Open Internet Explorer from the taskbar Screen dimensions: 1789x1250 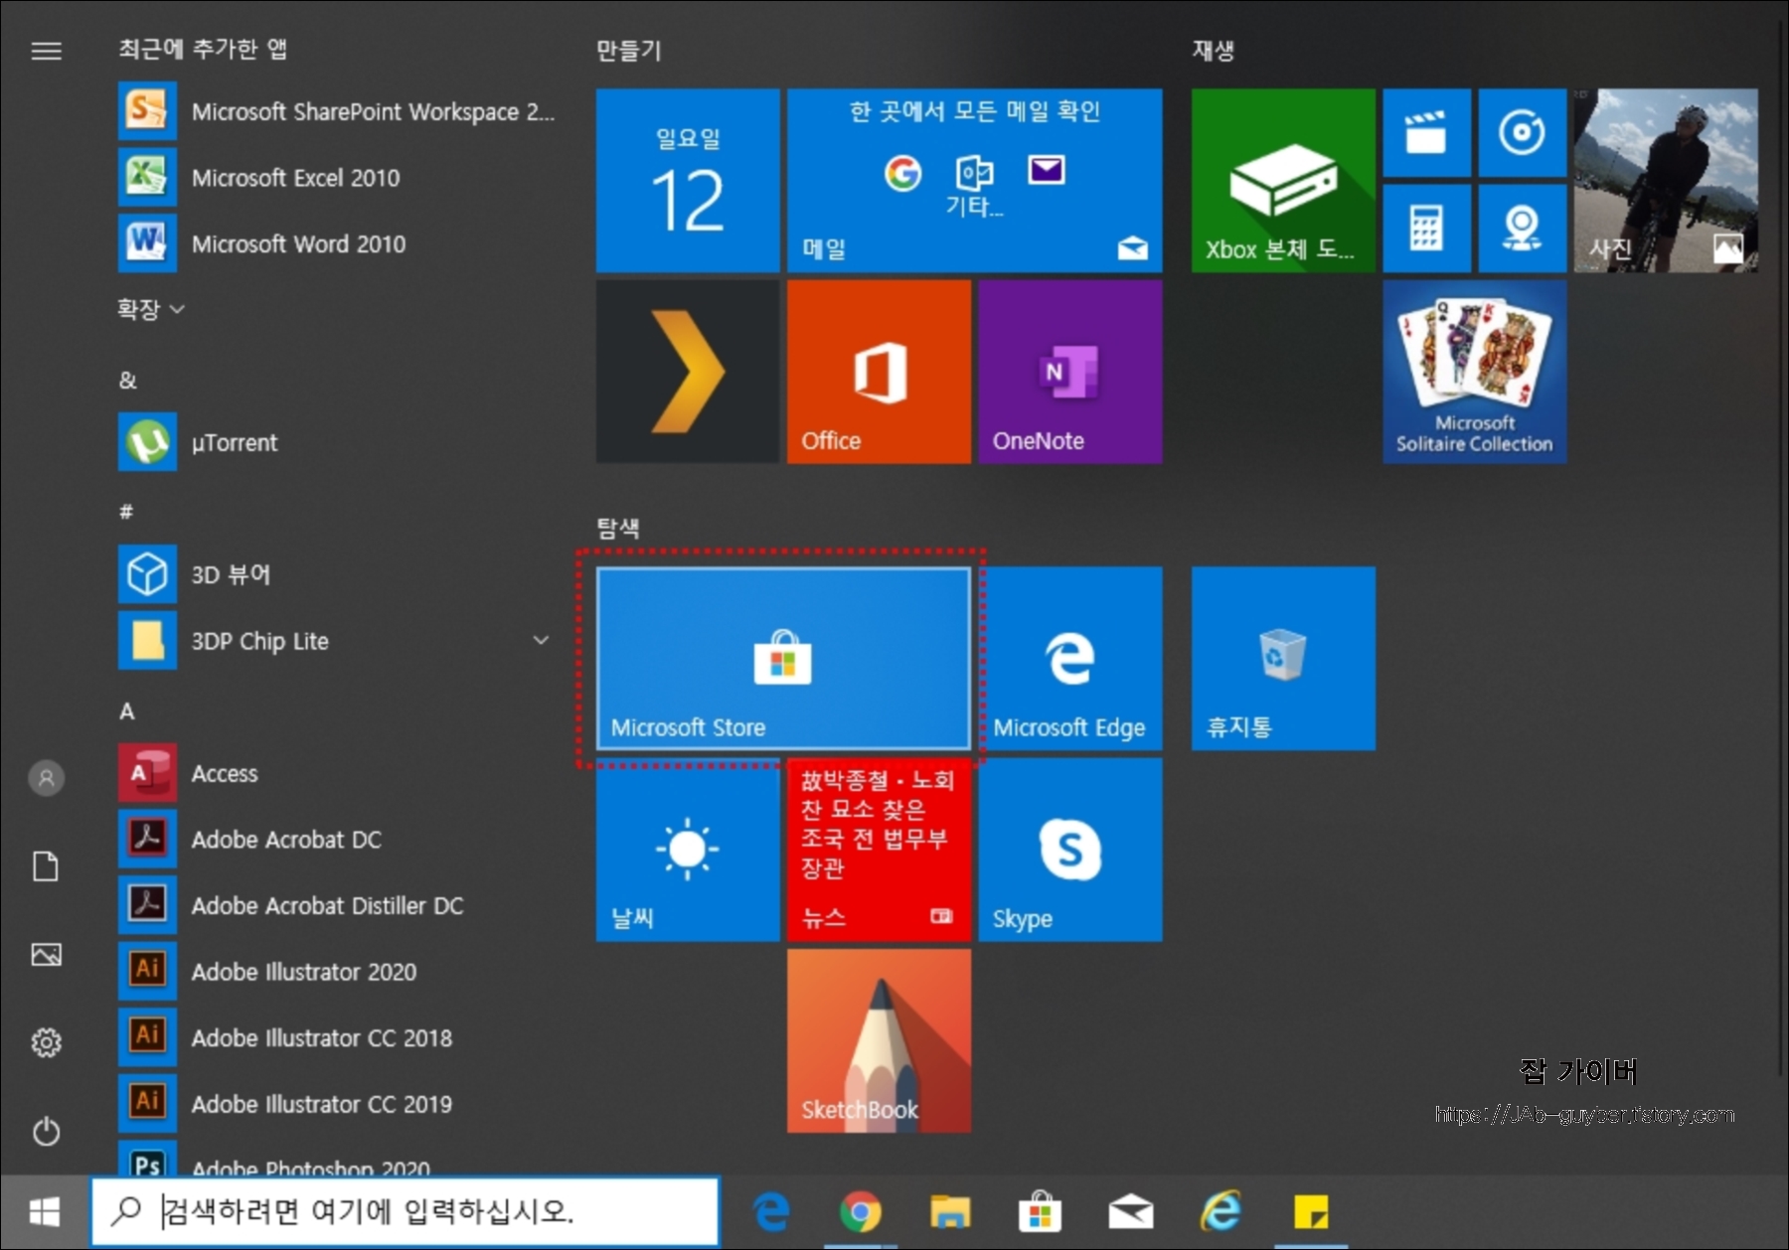click(1220, 1212)
